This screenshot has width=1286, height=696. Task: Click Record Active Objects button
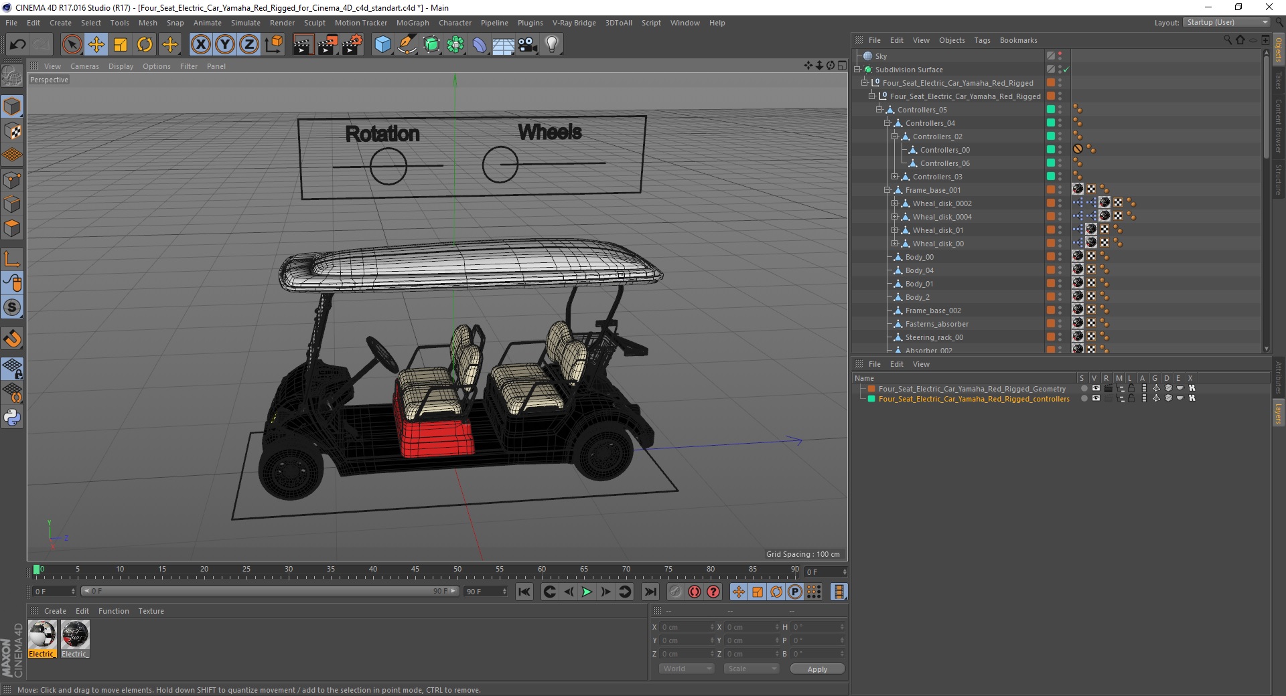coord(675,592)
